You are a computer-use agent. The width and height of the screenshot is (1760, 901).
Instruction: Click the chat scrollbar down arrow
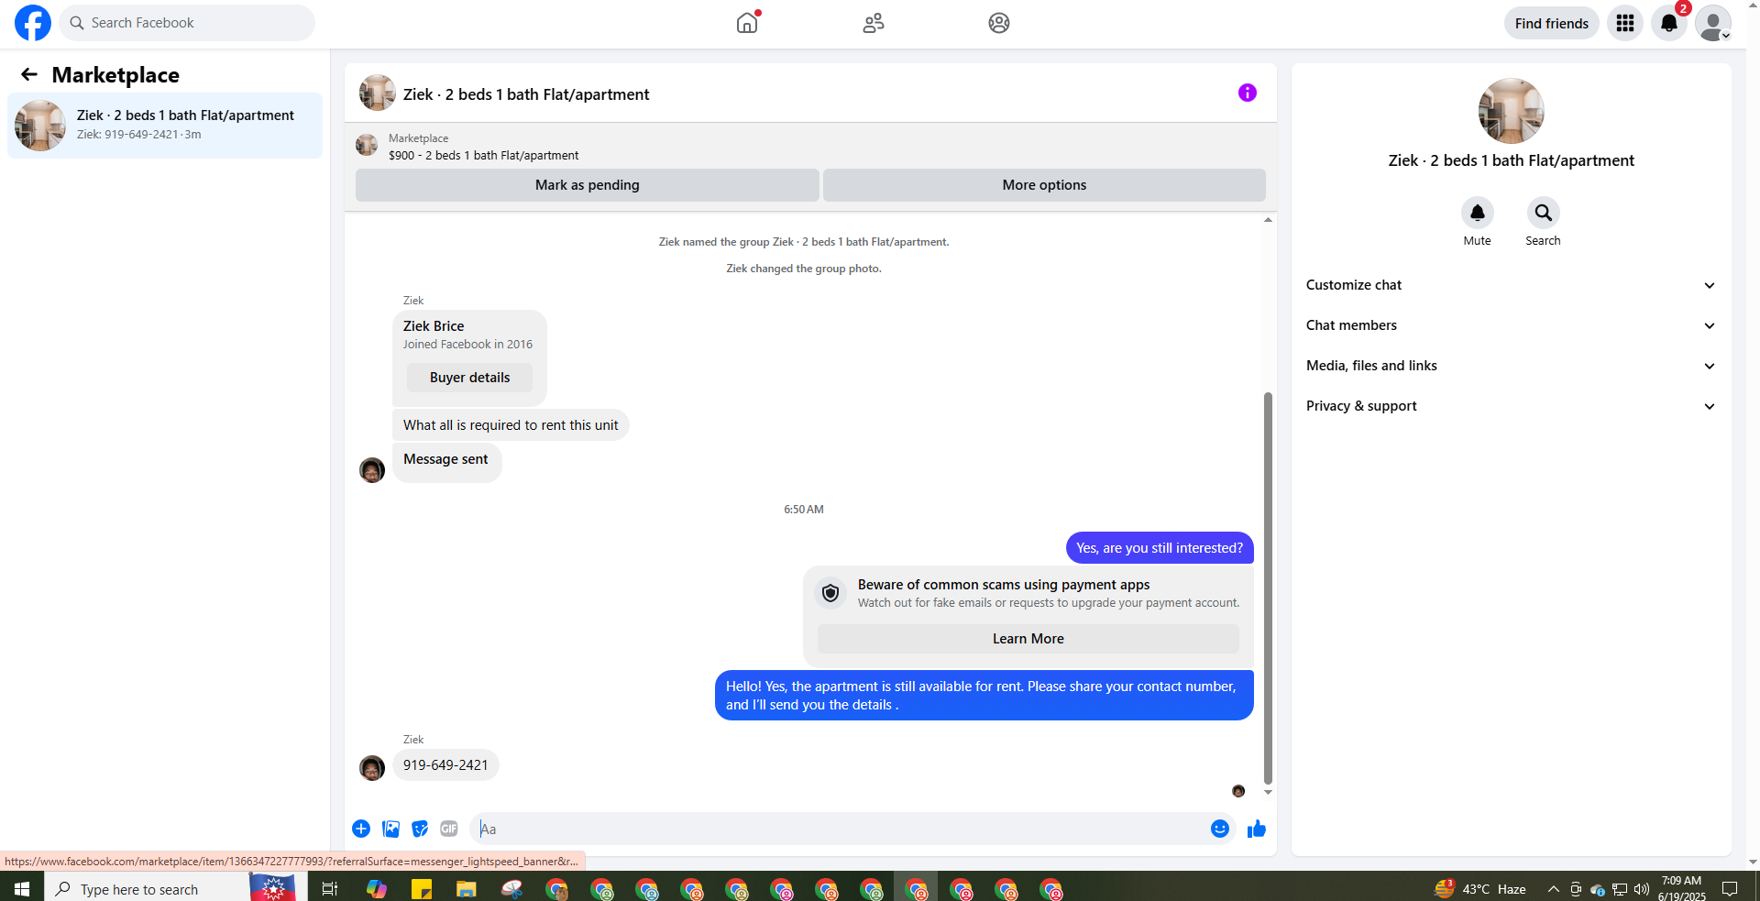coord(1268,792)
